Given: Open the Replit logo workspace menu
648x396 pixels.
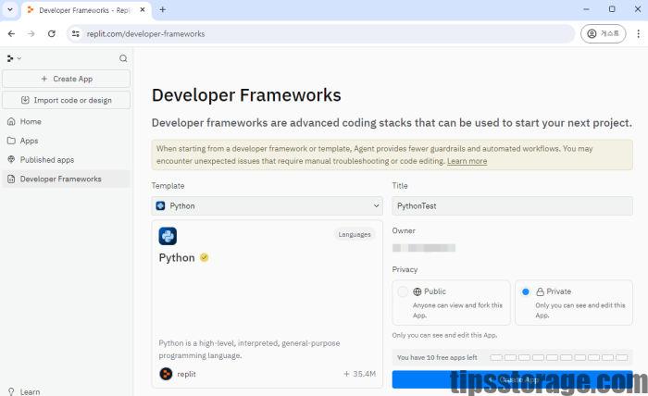Looking at the screenshot, I should coord(14,58).
